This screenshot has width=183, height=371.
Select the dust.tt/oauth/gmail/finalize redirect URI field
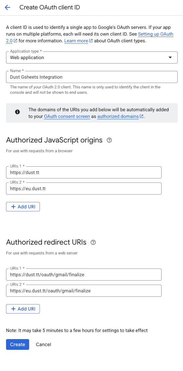(83, 275)
